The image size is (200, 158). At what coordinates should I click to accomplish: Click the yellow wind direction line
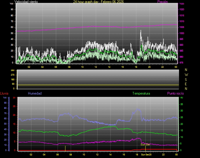click(x=98, y=85)
